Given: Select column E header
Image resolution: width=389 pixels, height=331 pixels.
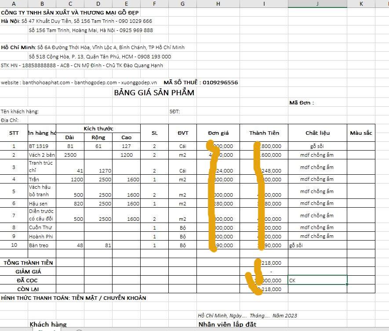Looking at the screenshot, I should (x=126, y=4).
